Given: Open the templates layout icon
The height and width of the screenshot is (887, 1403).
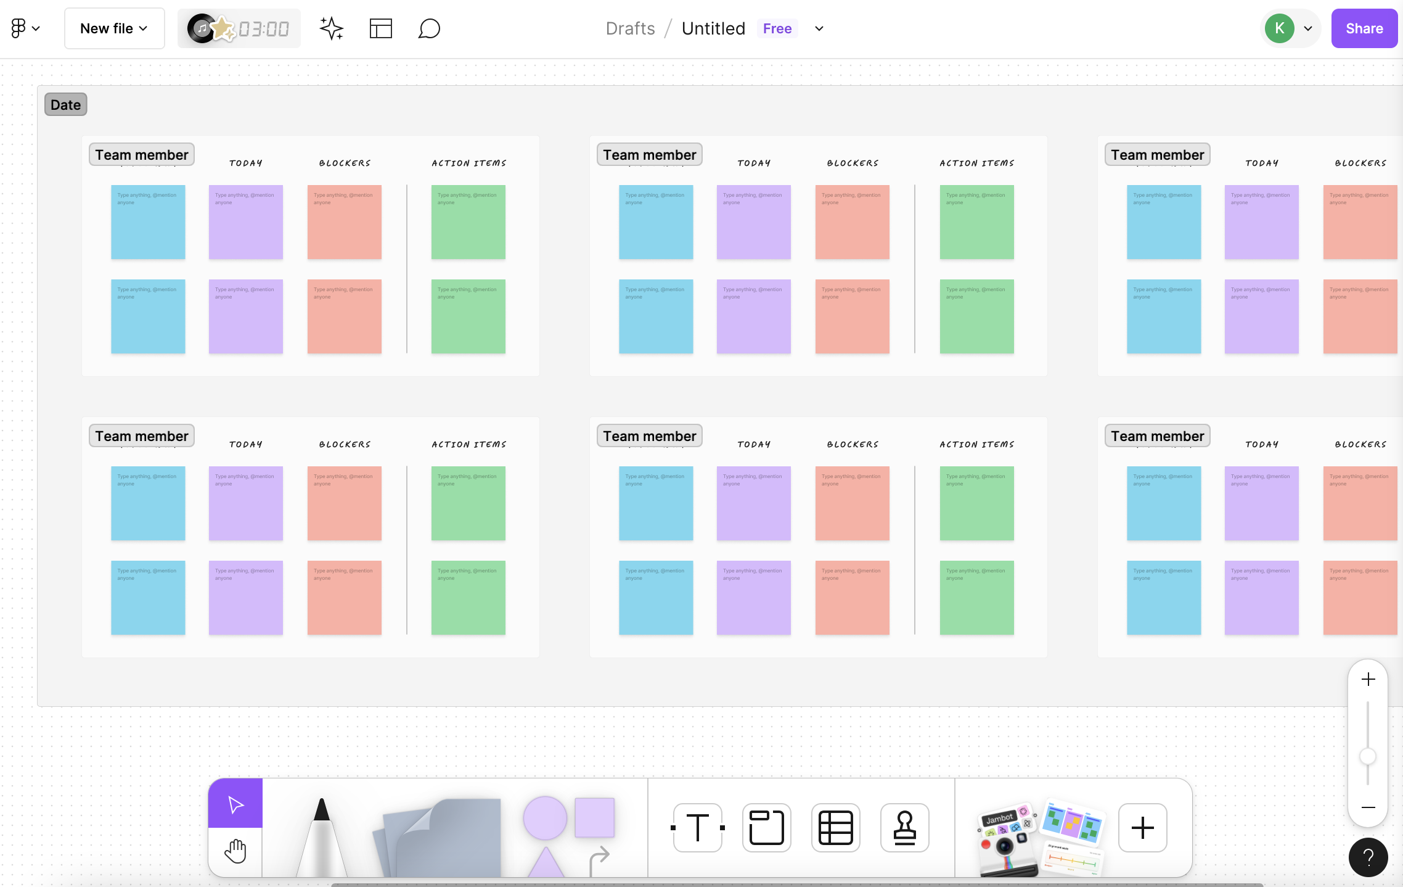Looking at the screenshot, I should pyautogui.click(x=380, y=28).
